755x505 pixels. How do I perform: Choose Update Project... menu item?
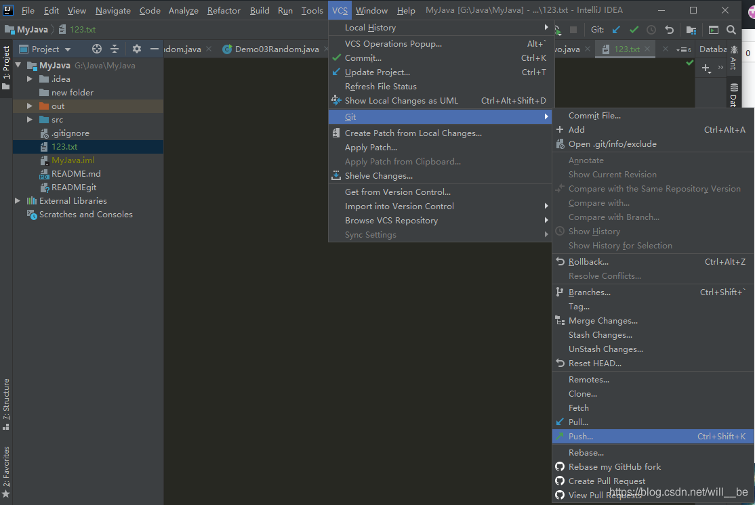click(440, 72)
